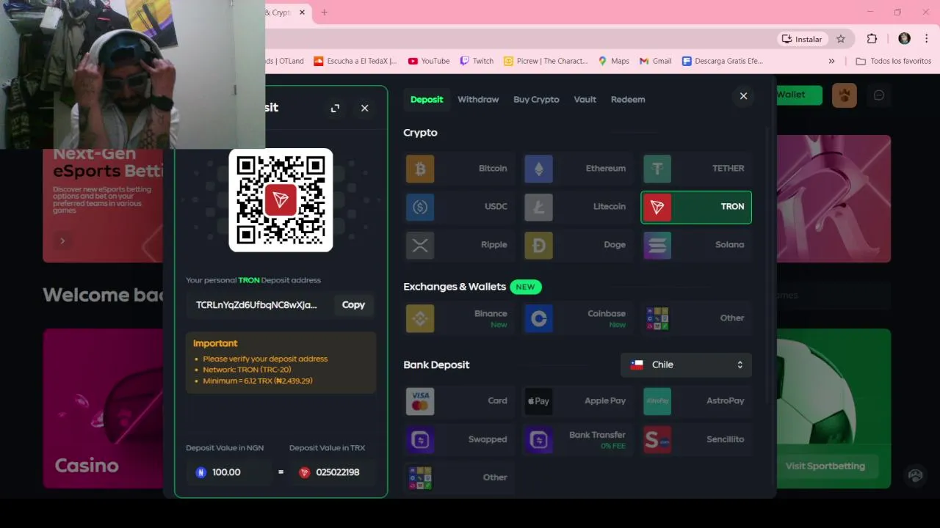The width and height of the screenshot is (940, 528).
Task: Click the Instalar app button
Action: [x=802, y=39]
